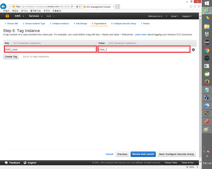
Task: Launch Firefox from the taskbar
Action: tap(207, 82)
